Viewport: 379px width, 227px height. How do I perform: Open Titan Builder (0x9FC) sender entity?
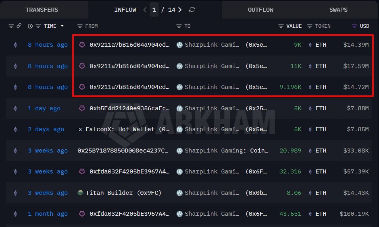[x=123, y=193]
